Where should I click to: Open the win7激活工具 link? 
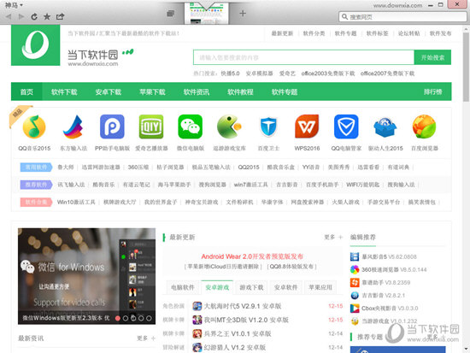pos(251,185)
